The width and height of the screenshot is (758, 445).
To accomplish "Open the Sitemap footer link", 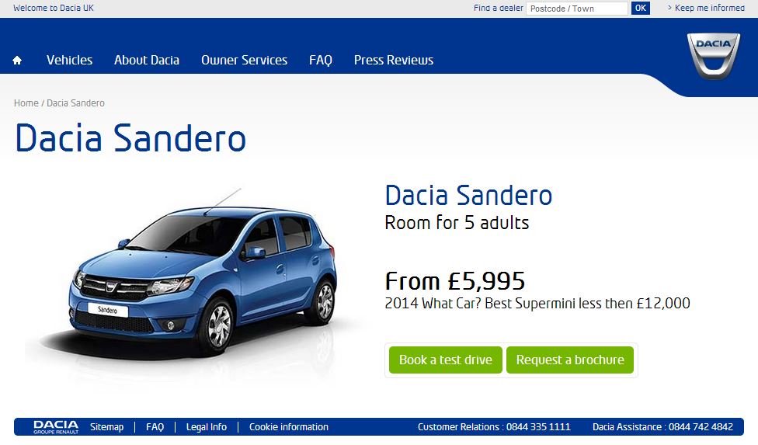I will tap(107, 427).
